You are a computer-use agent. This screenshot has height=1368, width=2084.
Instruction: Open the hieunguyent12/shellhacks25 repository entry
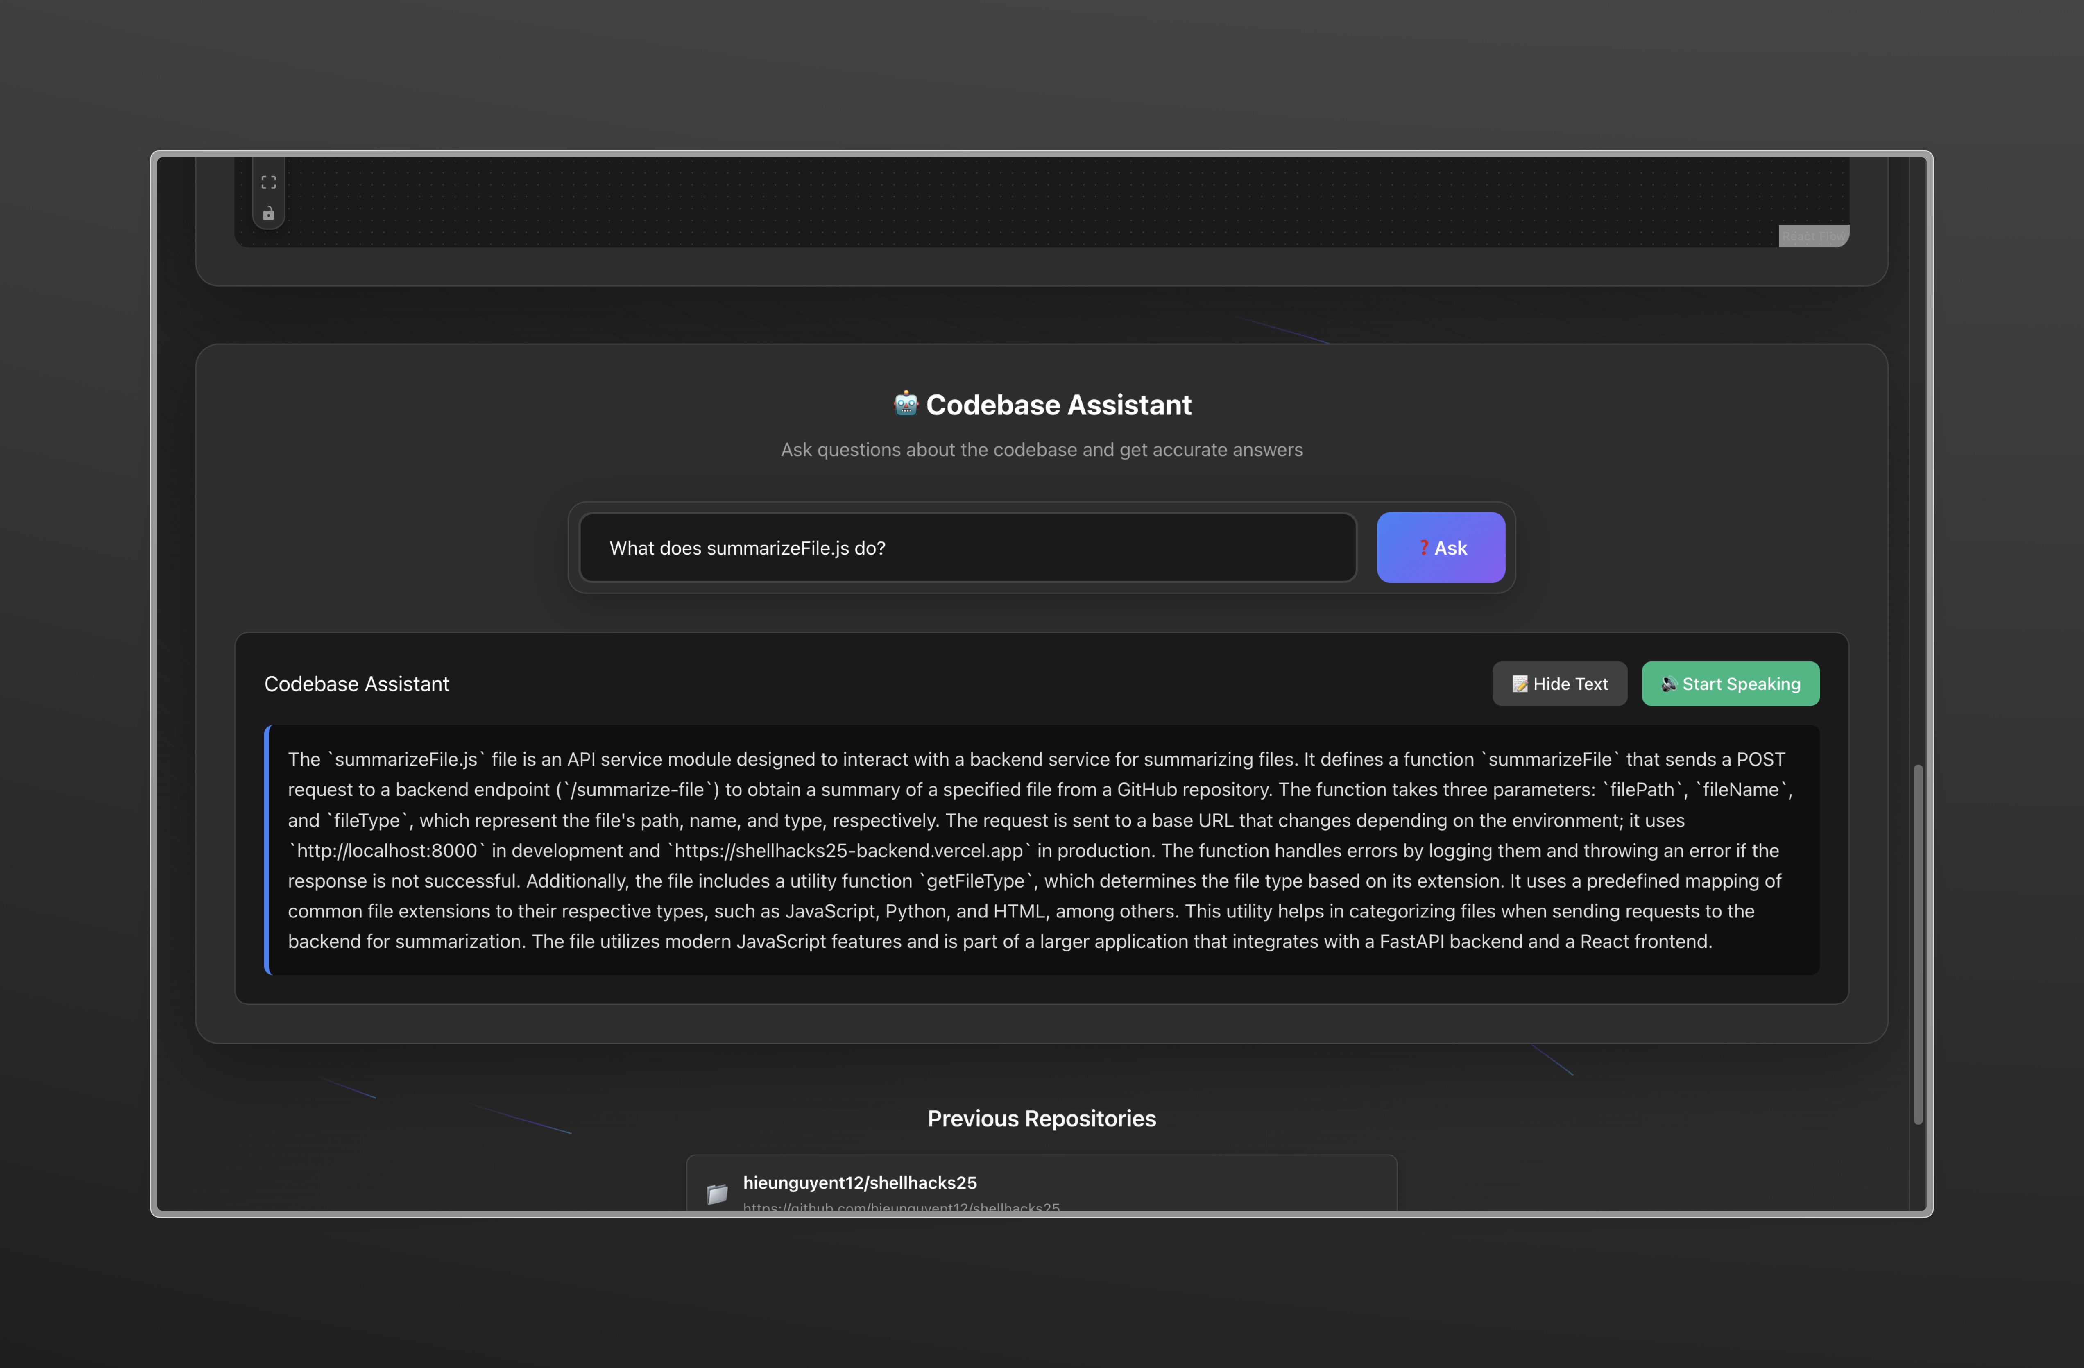[860, 1182]
